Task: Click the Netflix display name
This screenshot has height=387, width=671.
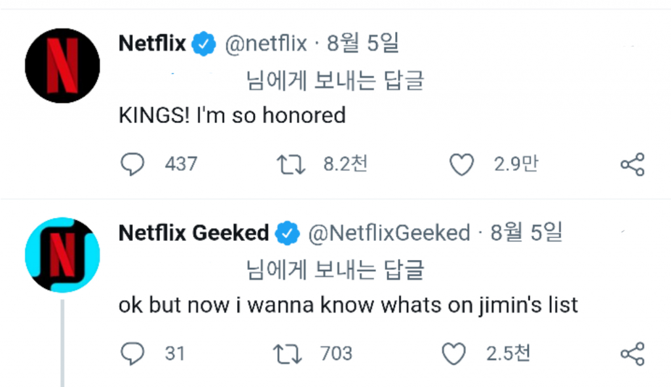Action: point(153,44)
